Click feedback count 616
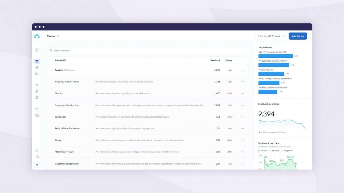 point(218,117)
